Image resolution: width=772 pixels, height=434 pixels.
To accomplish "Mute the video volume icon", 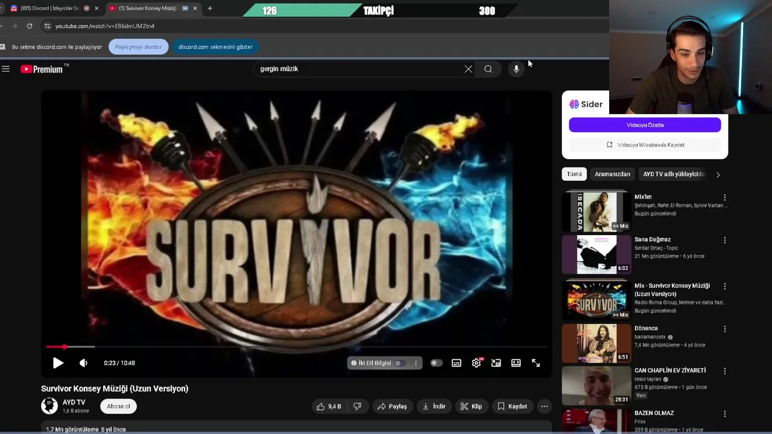I will (x=83, y=363).
